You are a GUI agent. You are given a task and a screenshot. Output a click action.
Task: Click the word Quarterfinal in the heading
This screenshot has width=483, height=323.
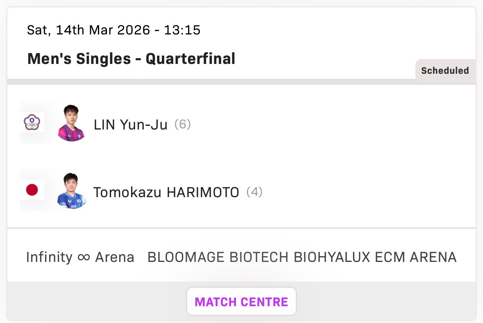click(190, 59)
